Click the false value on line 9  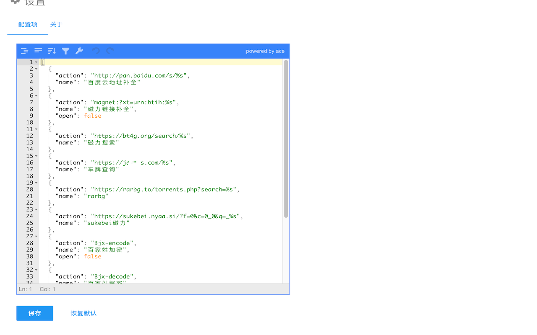point(93,116)
